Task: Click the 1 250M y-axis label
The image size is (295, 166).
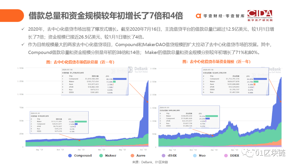Action: coord(20,81)
